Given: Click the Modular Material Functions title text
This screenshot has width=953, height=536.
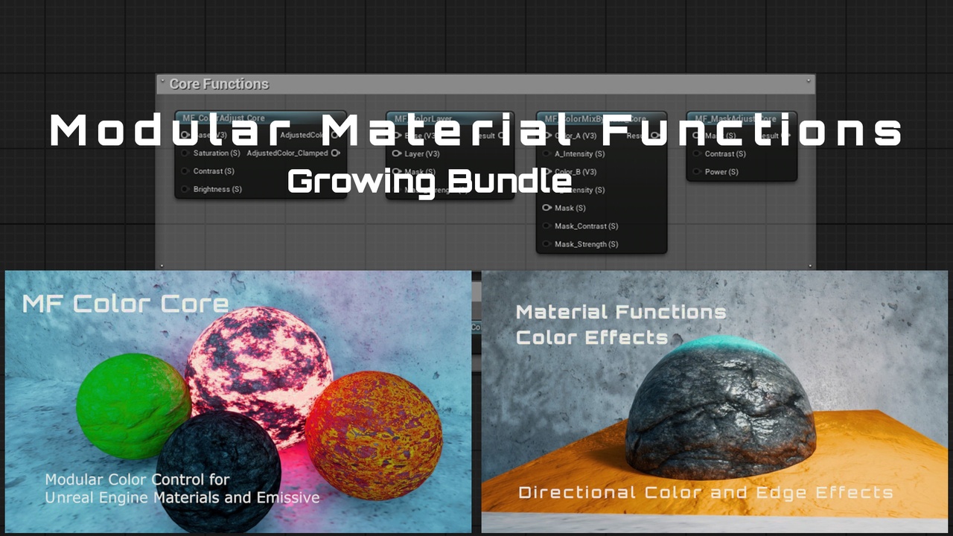Looking at the screenshot, I should click(x=476, y=130).
